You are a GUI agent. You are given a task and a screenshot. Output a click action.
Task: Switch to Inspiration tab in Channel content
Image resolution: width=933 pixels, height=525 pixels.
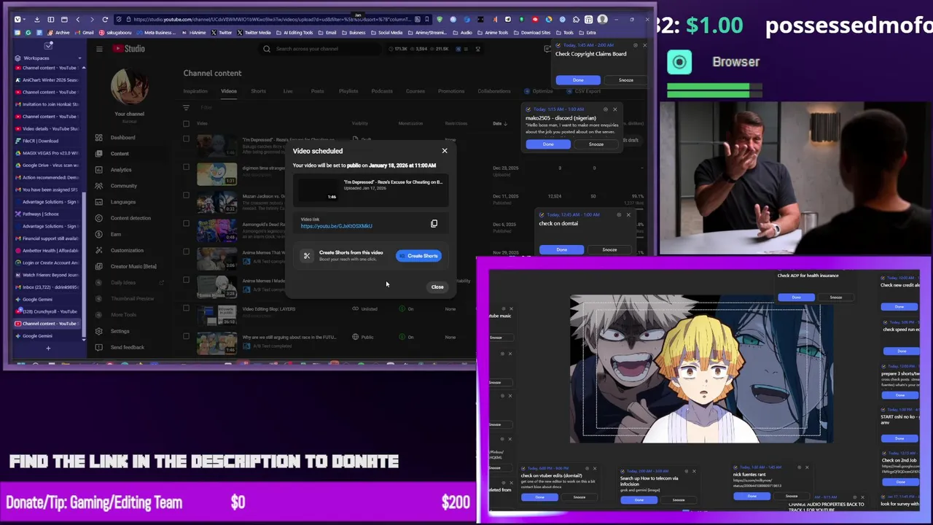(x=195, y=91)
